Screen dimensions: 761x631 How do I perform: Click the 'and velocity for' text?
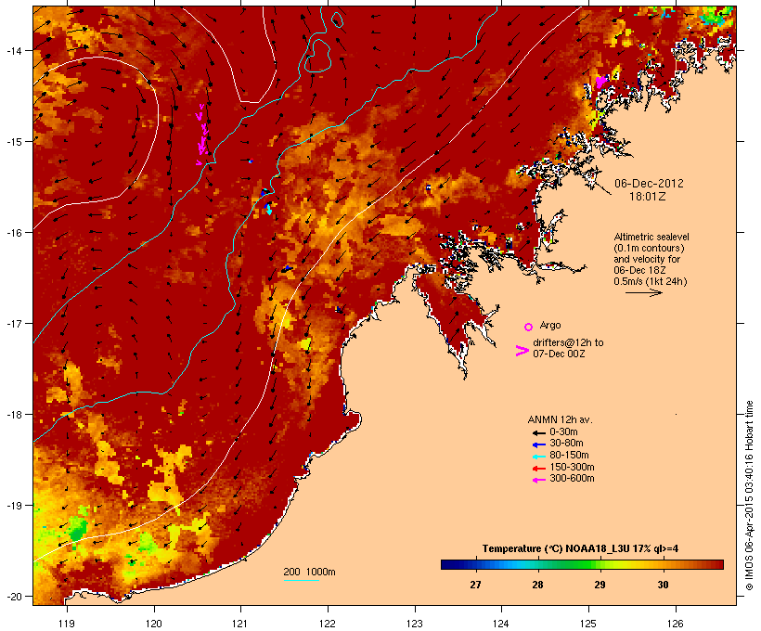tap(647, 259)
